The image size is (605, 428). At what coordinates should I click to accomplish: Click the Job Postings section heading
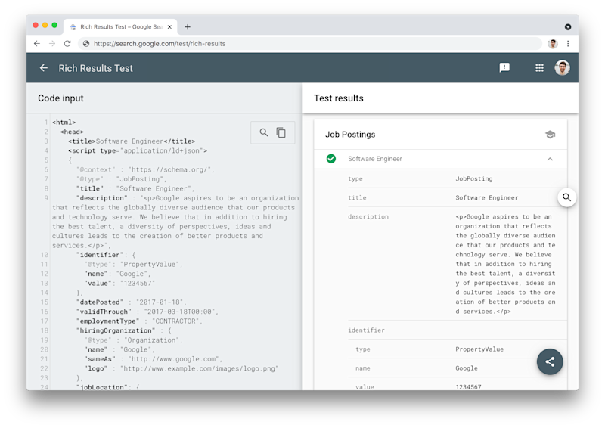click(350, 135)
